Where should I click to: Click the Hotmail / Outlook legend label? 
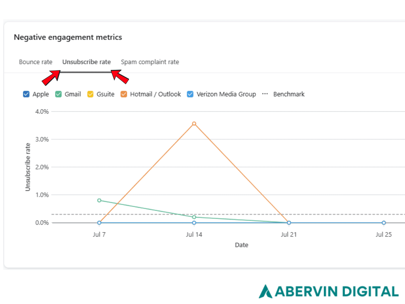click(155, 94)
